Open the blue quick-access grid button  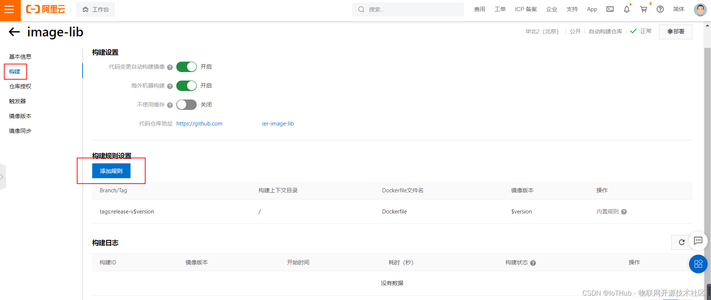(x=698, y=264)
